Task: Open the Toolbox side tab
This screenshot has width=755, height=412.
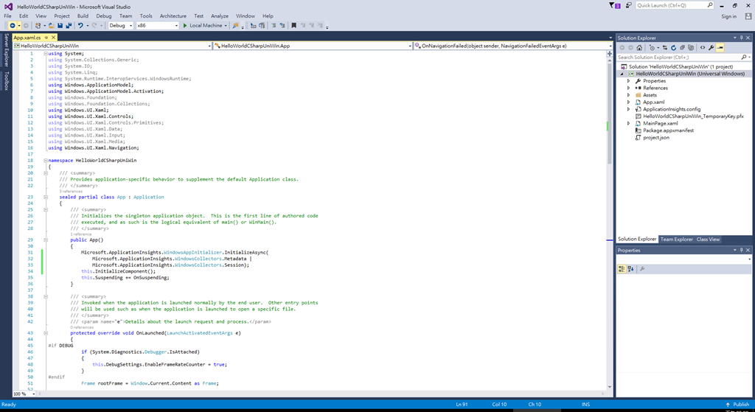Action: pyautogui.click(x=6, y=81)
